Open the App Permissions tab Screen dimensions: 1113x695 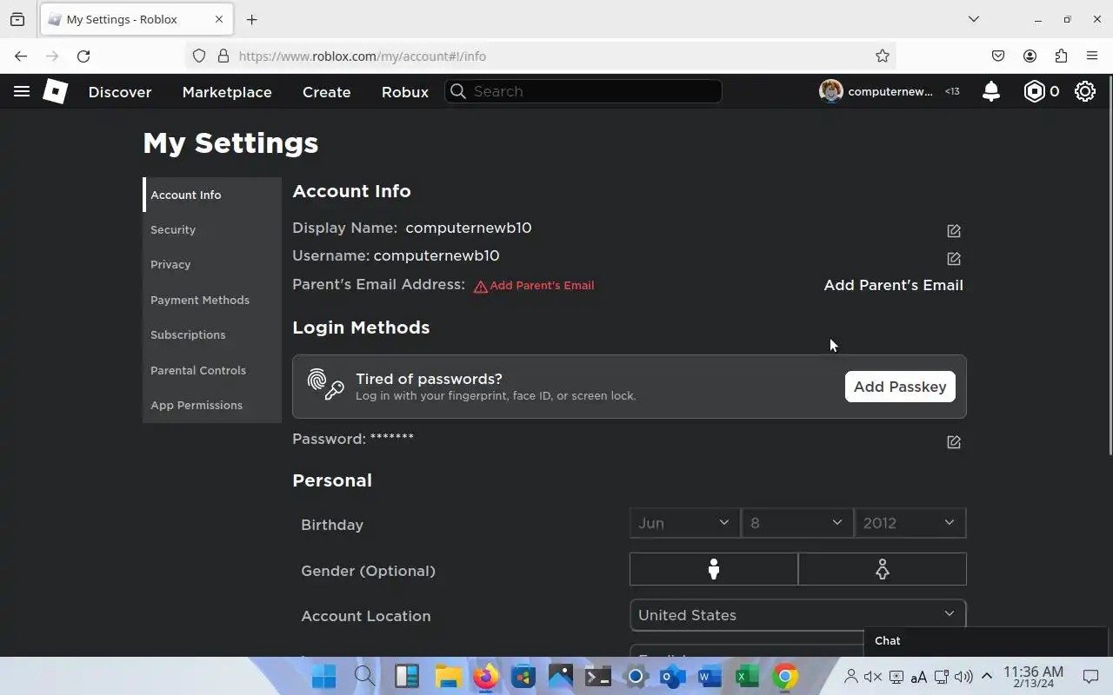[212, 405]
